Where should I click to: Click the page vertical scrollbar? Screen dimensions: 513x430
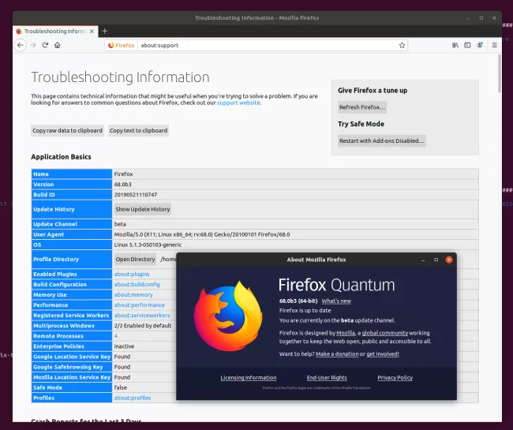[x=500, y=73]
